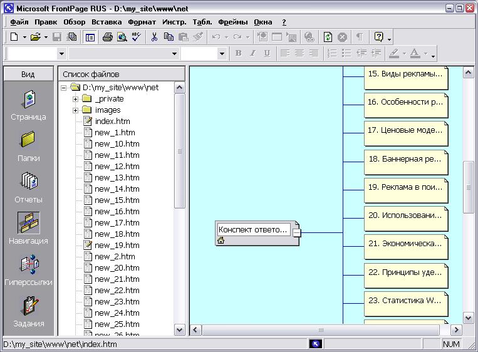Open the font color dropdown arrow

pos(425,54)
